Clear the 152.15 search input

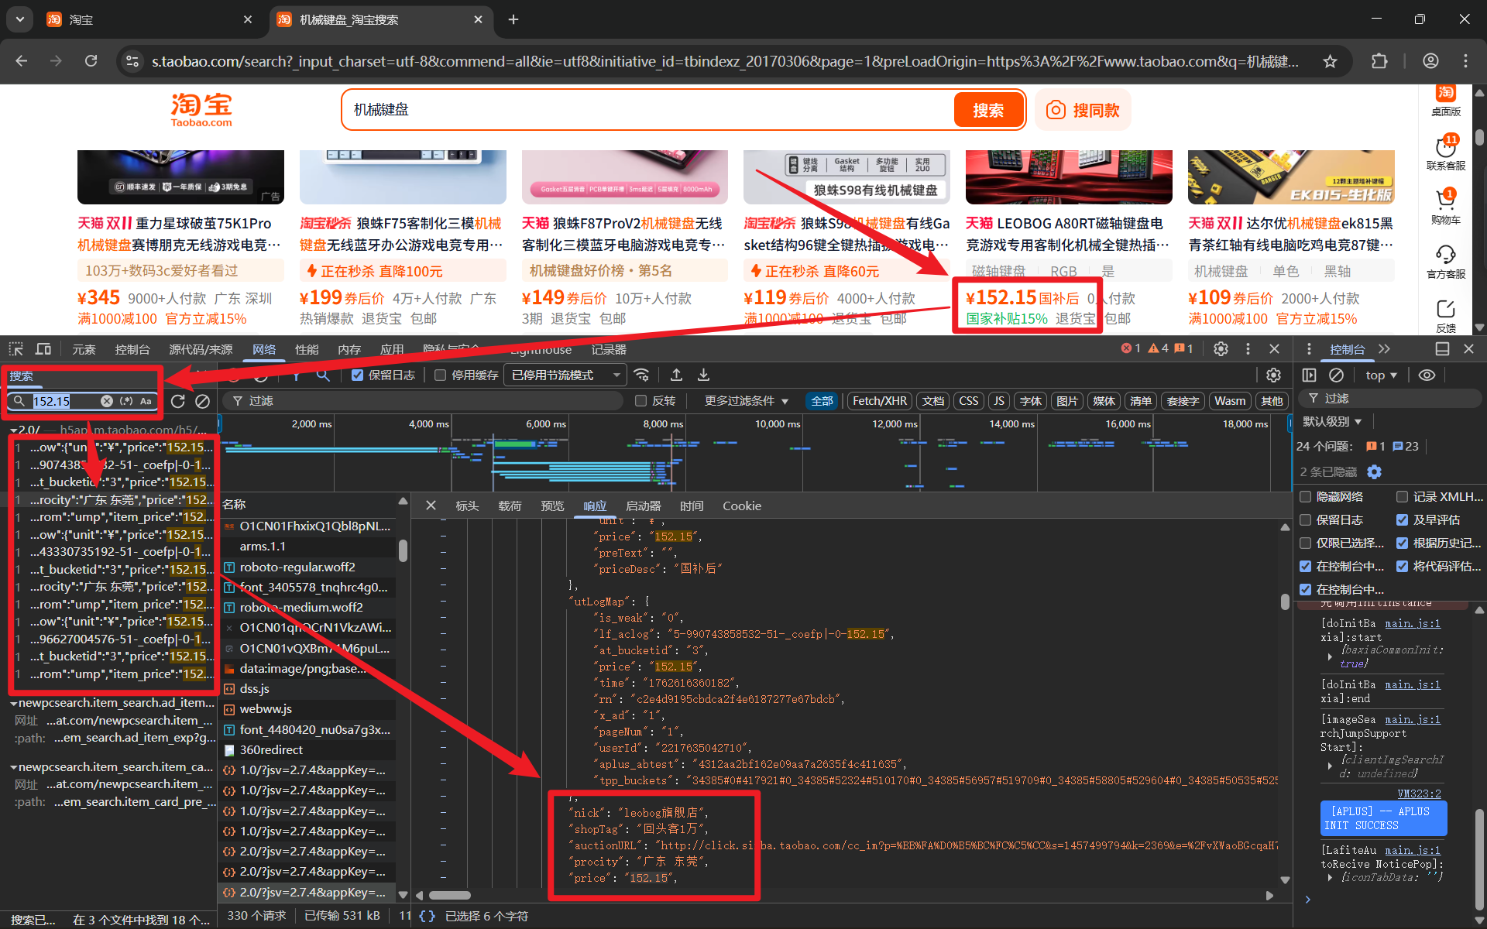coord(107,401)
